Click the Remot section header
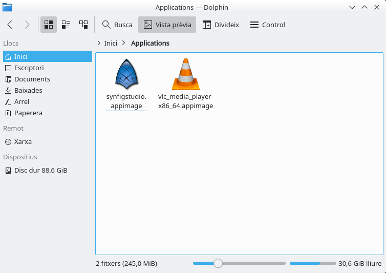 pyautogui.click(x=13, y=129)
